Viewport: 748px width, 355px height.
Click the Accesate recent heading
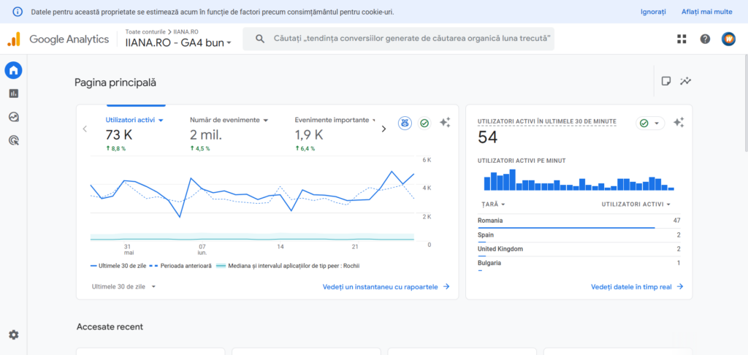click(x=110, y=327)
